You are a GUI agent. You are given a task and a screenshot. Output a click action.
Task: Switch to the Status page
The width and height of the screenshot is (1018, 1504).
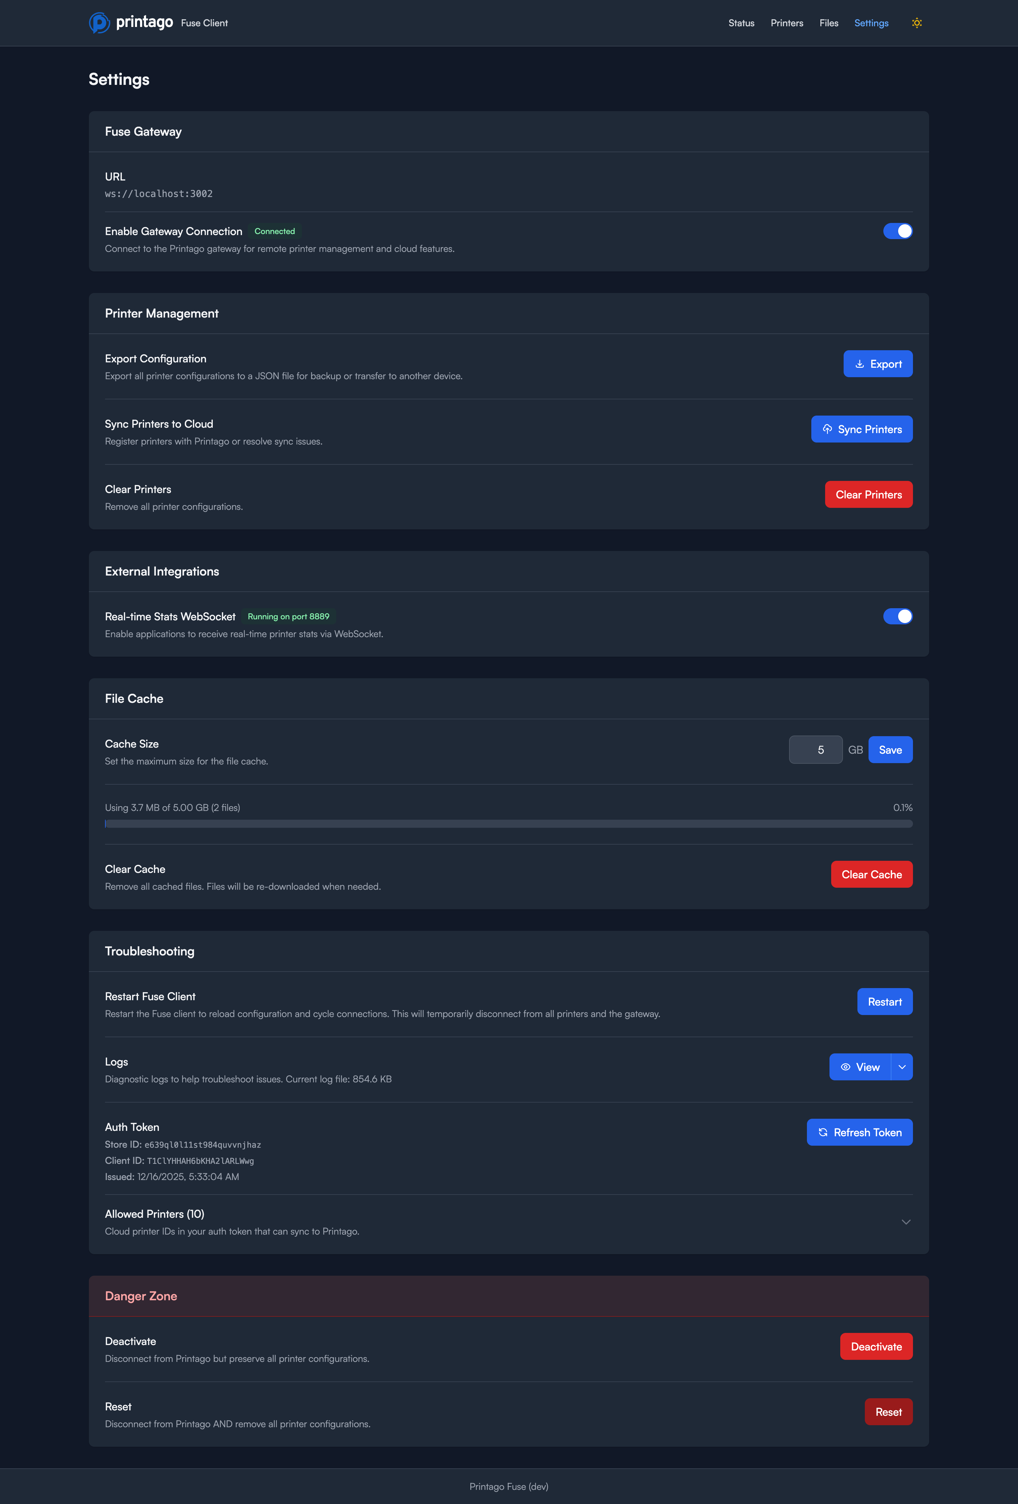pyautogui.click(x=741, y=23)
